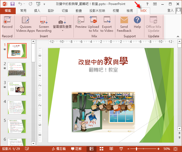Click 登入 to sign in

(x=170, y=11)
